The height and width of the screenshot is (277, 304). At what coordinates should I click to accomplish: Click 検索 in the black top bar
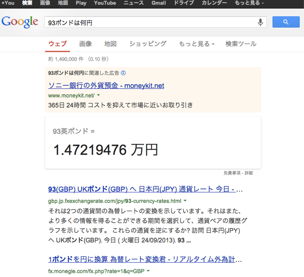27,3
